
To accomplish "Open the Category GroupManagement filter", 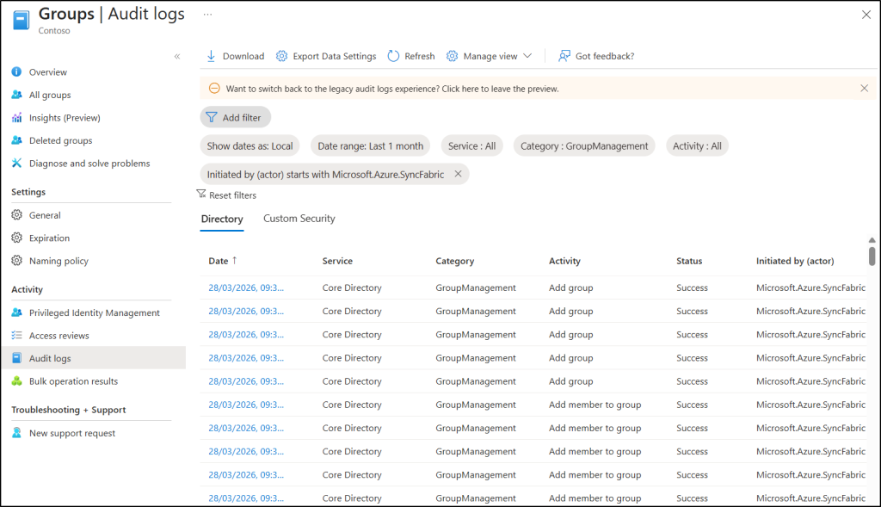I will pyautogui.click(x=584, y=146).
